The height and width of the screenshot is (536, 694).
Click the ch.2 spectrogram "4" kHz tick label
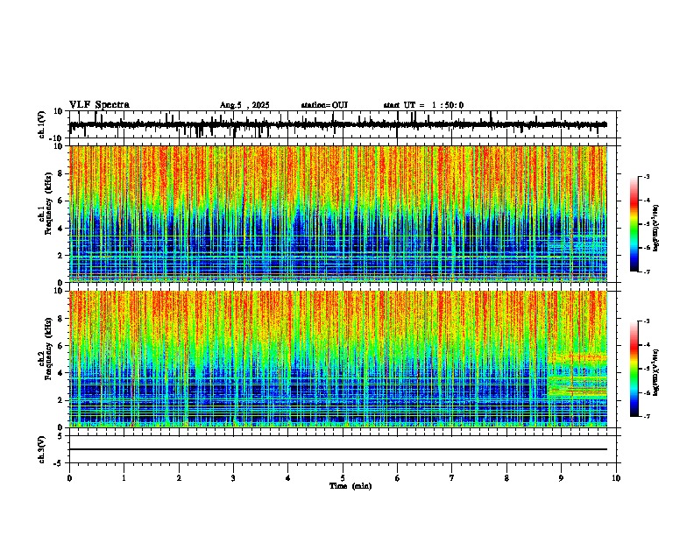coord(60,373)
